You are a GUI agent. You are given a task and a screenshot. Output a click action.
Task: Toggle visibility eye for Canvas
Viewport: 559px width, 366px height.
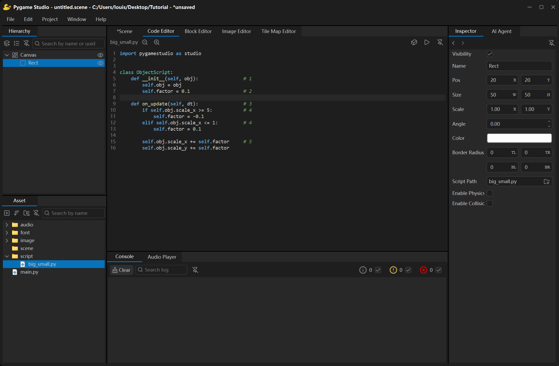tap(100, 55)
